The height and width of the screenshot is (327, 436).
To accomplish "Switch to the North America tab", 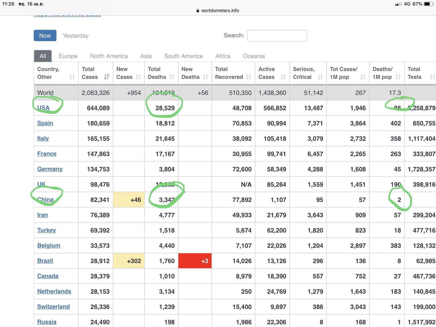I will click(x=109, y=56).
